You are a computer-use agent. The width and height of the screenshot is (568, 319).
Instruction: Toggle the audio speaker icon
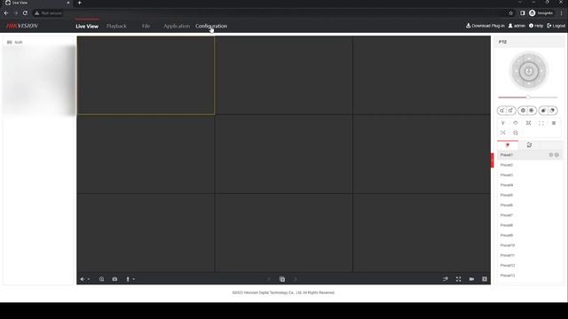(x=83, y=279)
